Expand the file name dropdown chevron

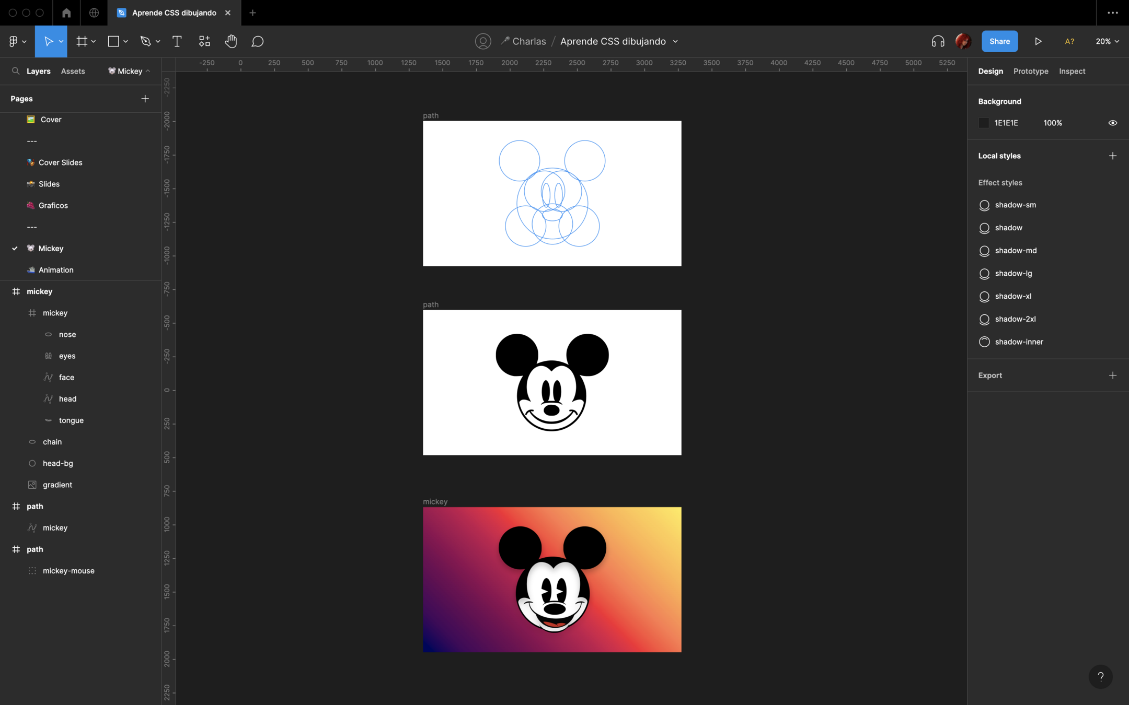point(675,42)
